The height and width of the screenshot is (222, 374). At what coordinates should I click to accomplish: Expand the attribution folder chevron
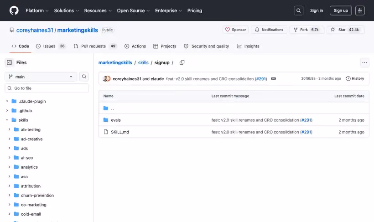(9, 186)
